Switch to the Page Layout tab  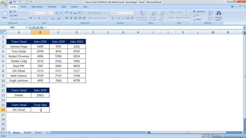click(x=37, y=7)
